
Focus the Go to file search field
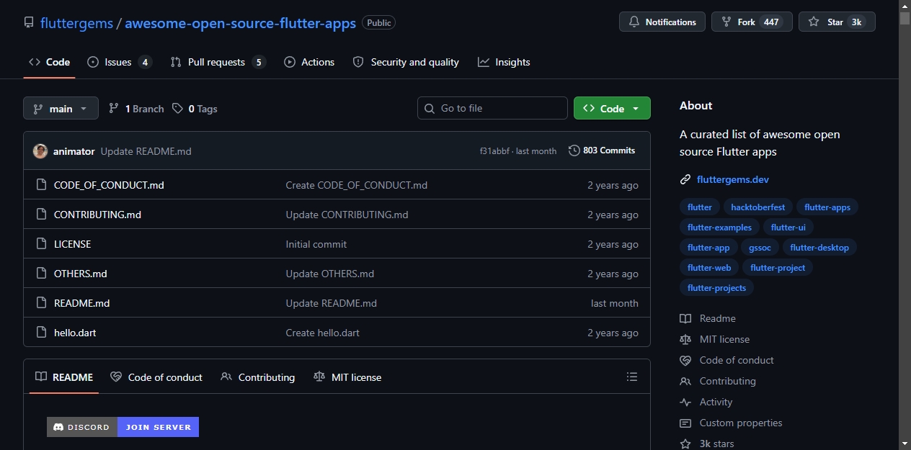[492, 108]
